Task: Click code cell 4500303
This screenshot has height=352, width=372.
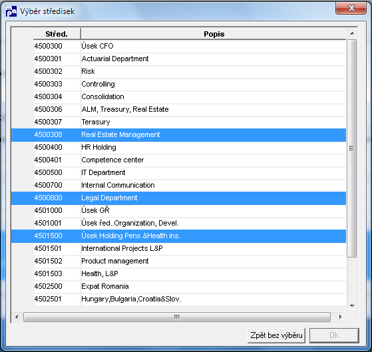Action: pyautogui.click(x=57, y=84)
